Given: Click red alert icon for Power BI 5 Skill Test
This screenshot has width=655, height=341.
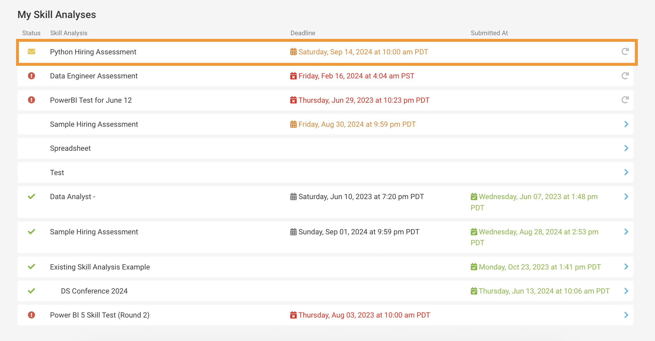Looking at the screenshot, I should [x=32, y=315].
